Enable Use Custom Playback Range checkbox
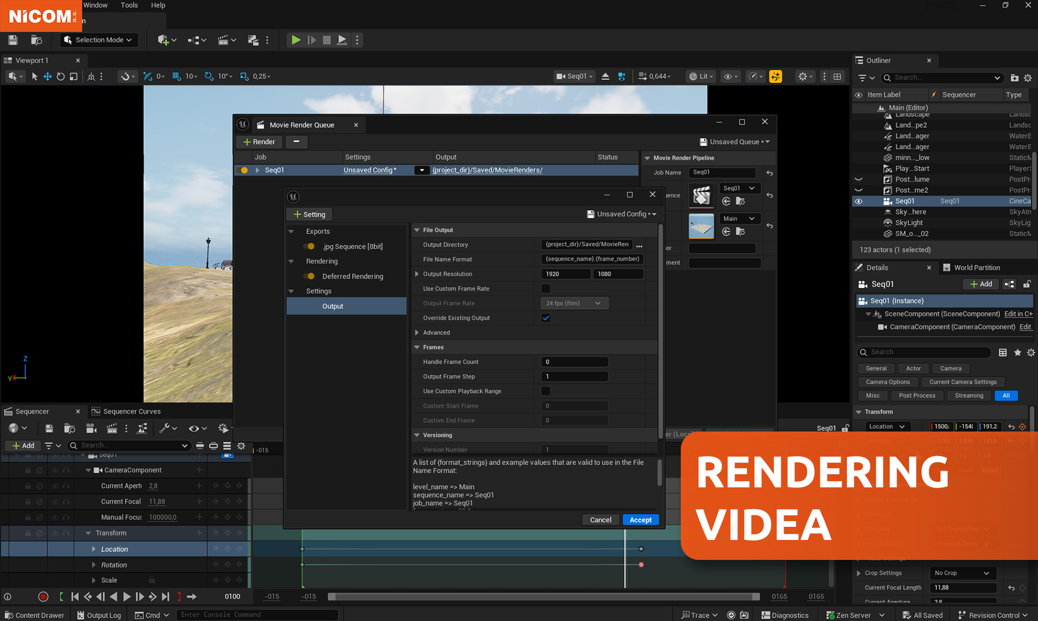Image resolution: width=1038 pixels, height=621 pixels. tap(546, 391)
